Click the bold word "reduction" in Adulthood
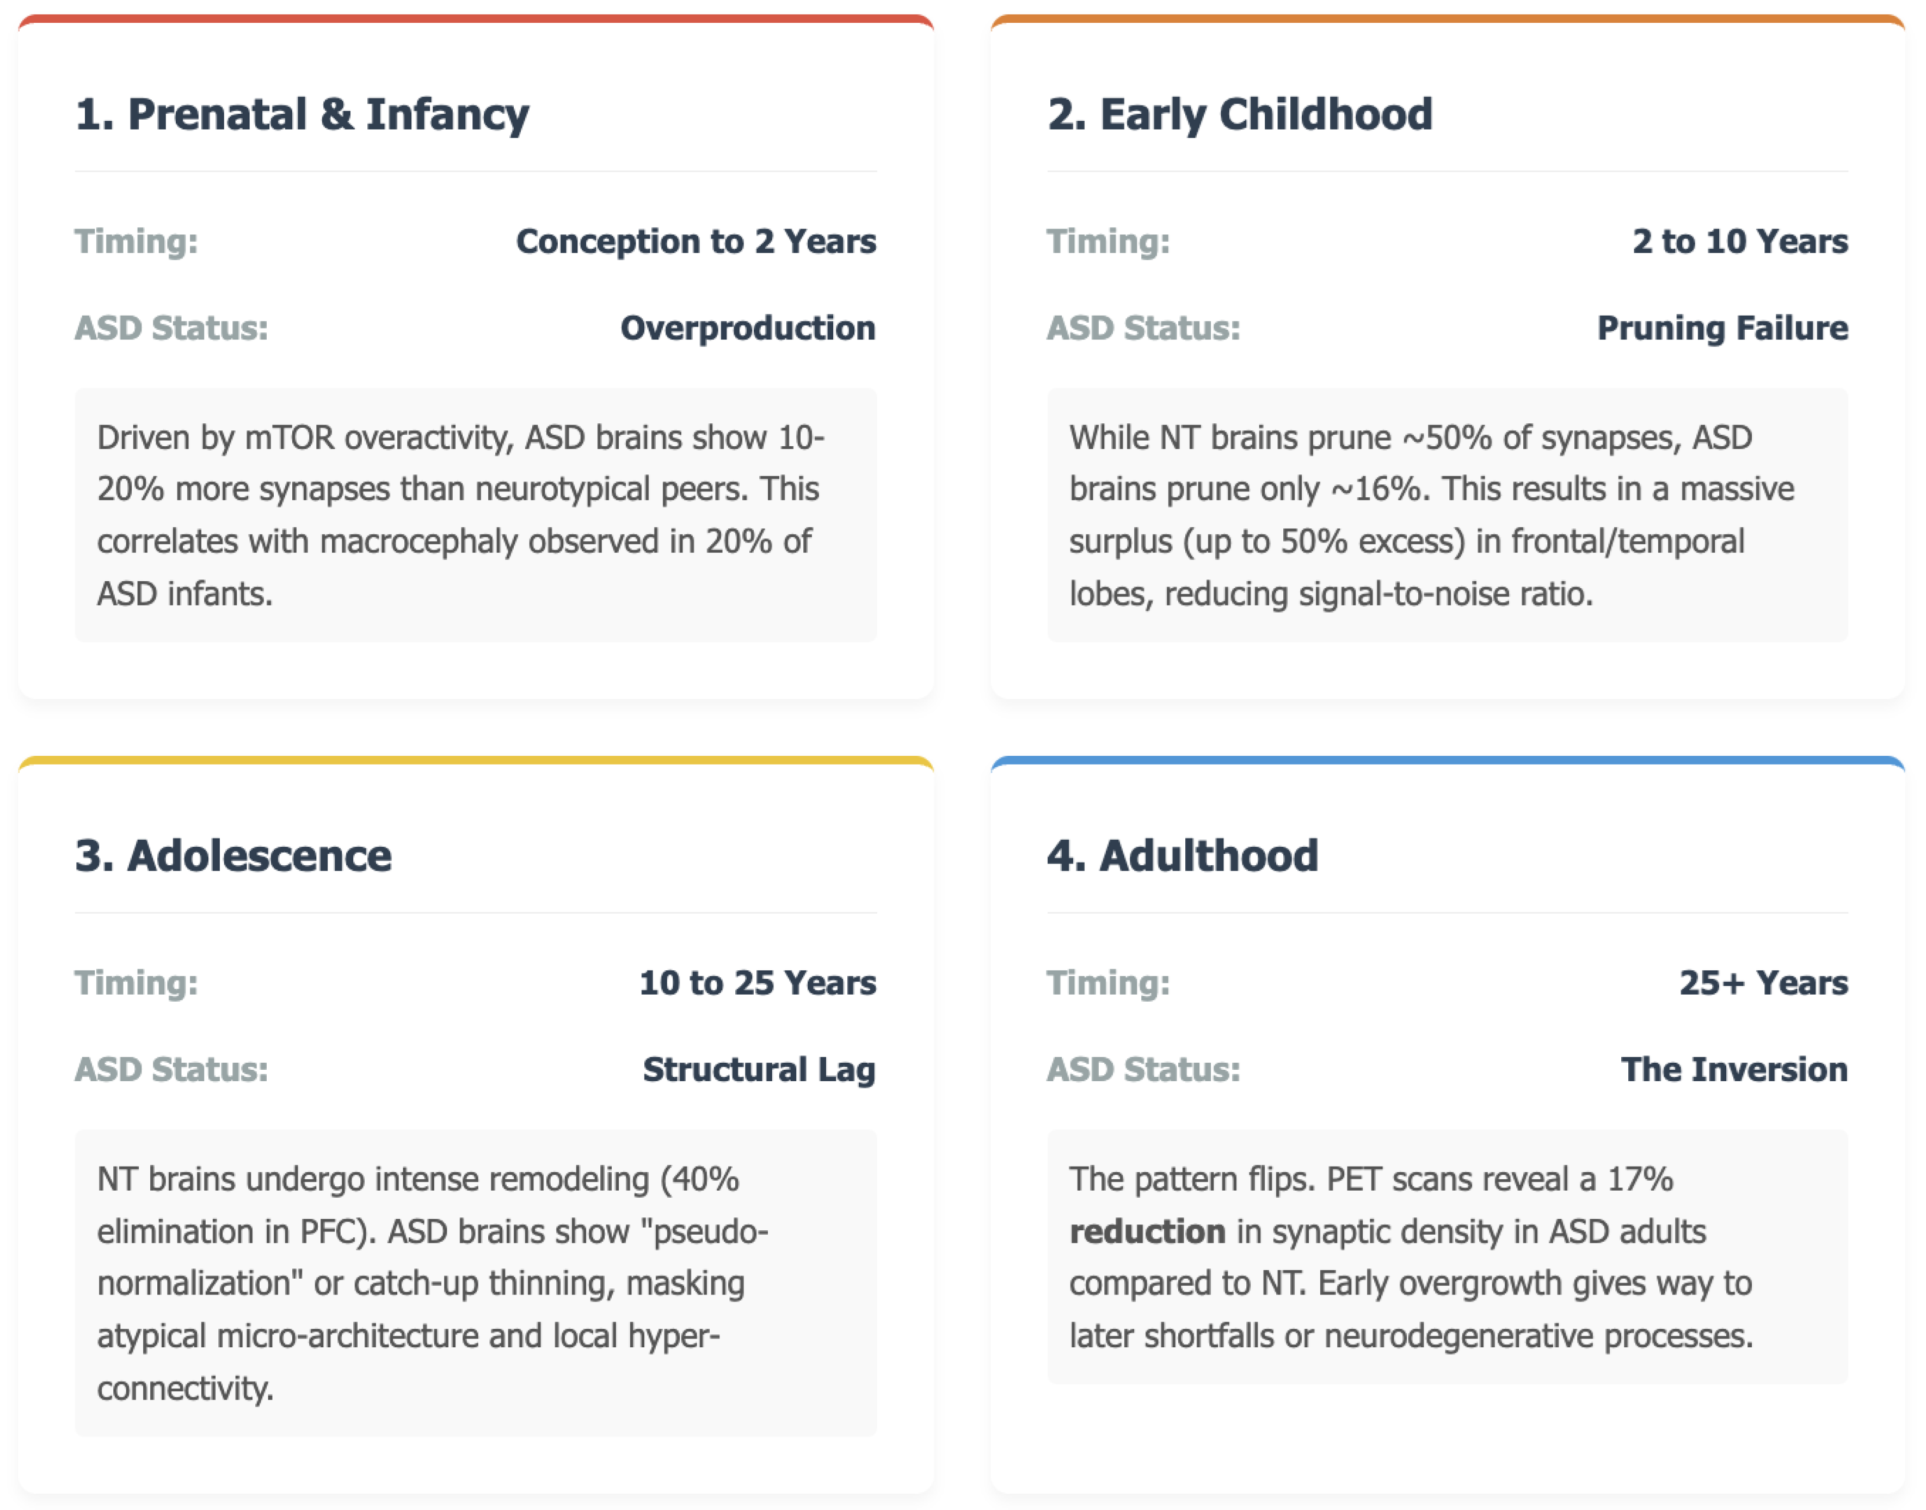 pyautogui.click(x=1147, y=1231)
